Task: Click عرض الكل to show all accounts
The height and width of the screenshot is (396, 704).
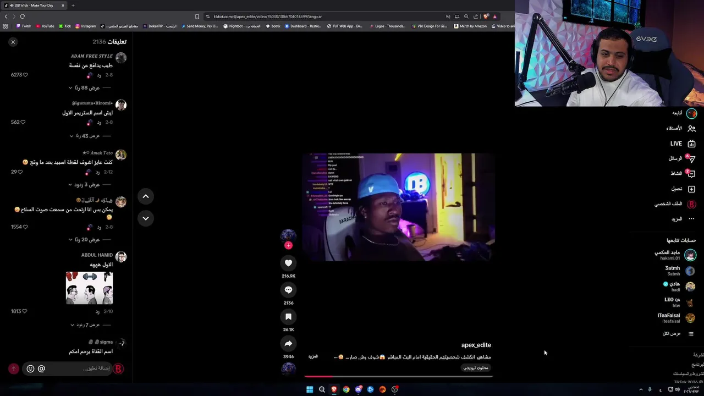Action: point(678,334)
